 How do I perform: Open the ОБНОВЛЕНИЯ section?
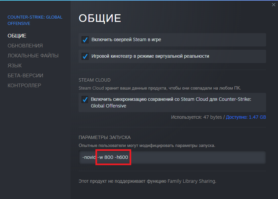[25, 46]
